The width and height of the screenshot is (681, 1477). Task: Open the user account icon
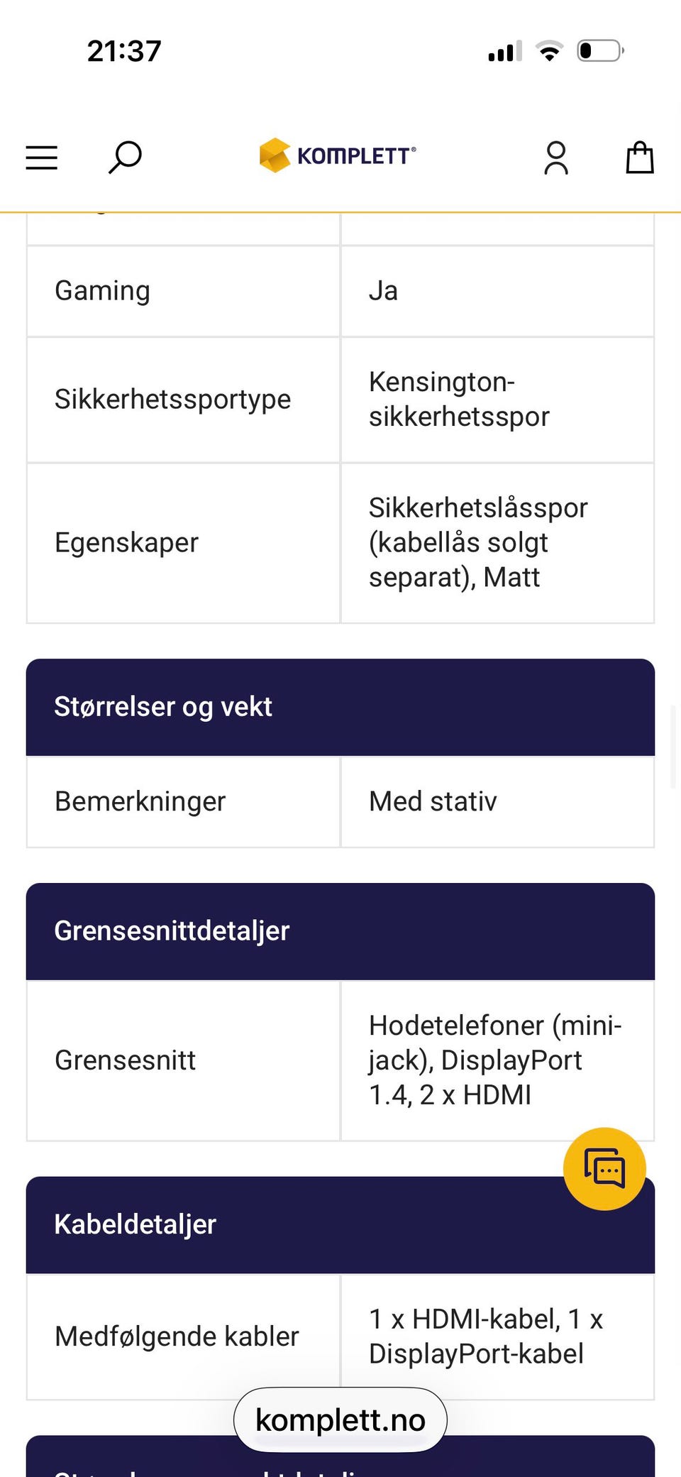coord(555,158)
